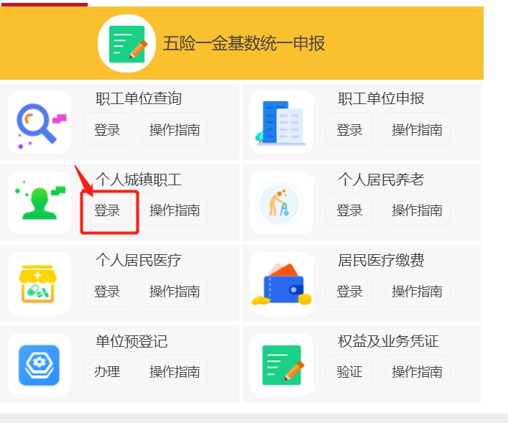Log in to 个人居民养老
This screenshot has height=433, width=508.
(x=349, y=210)
